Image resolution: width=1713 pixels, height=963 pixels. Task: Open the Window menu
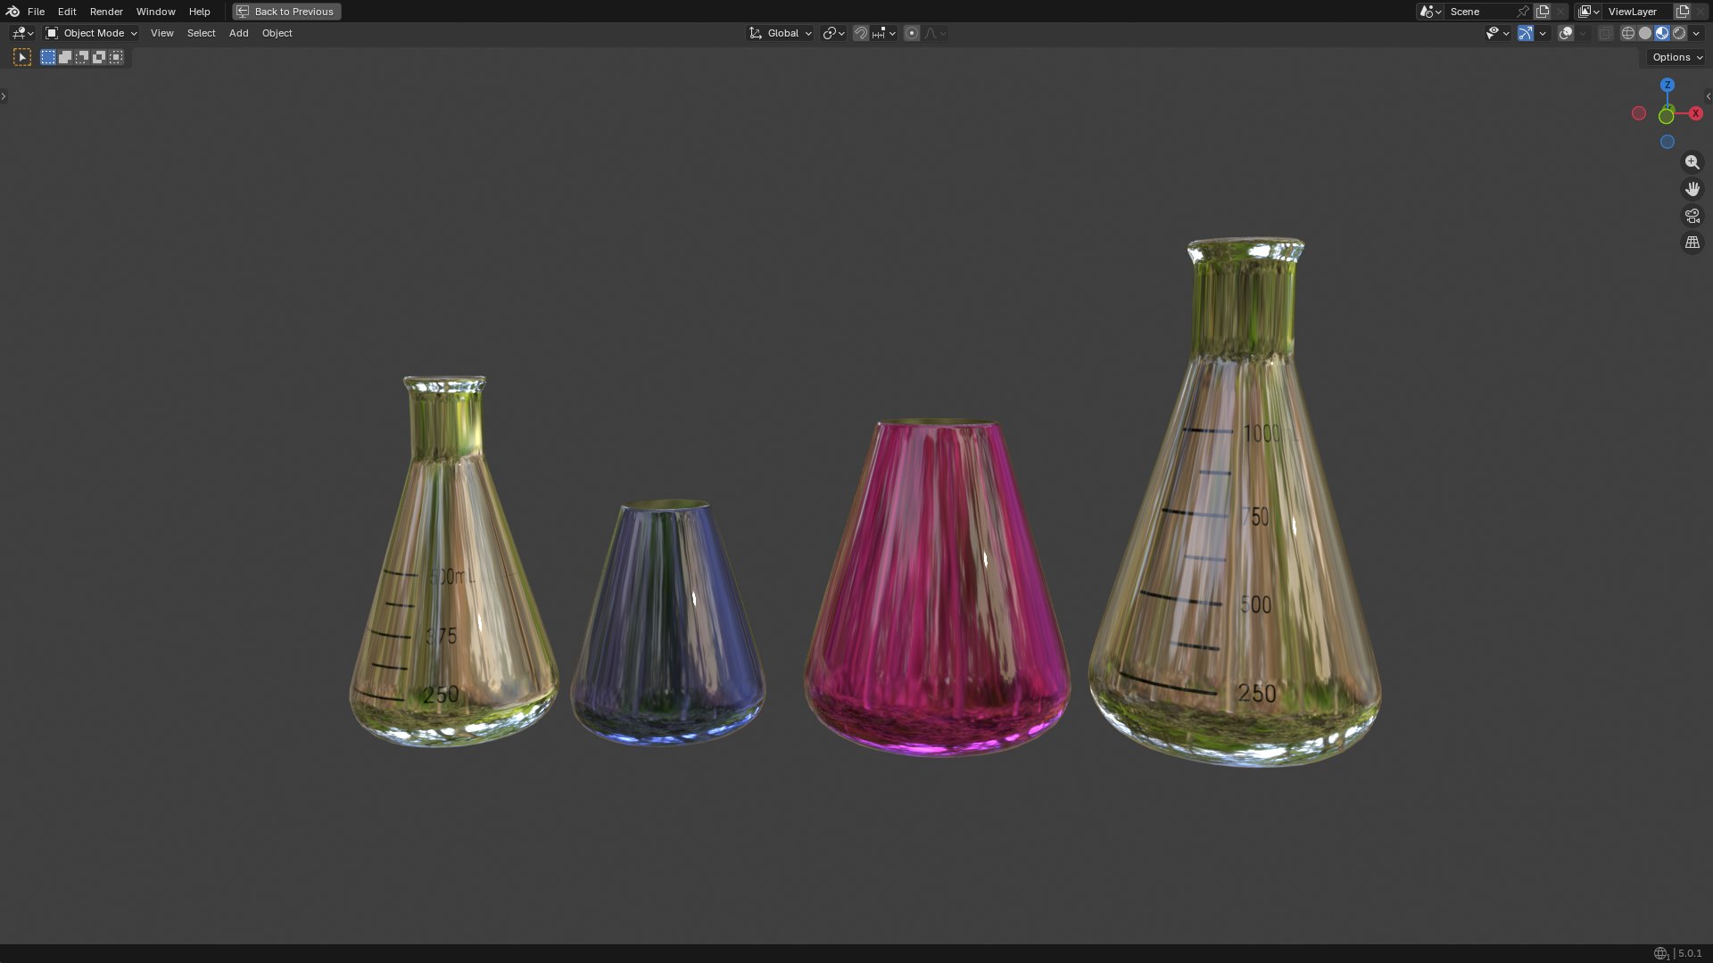pos(155,12)
